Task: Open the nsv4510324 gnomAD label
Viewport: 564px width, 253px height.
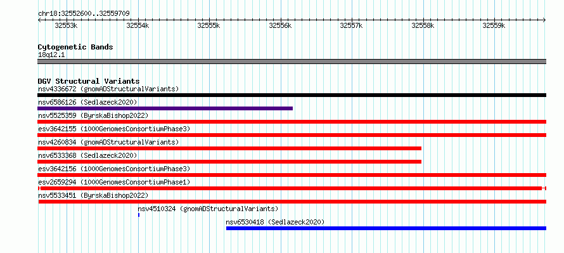Action: click(x=208, y=209)
